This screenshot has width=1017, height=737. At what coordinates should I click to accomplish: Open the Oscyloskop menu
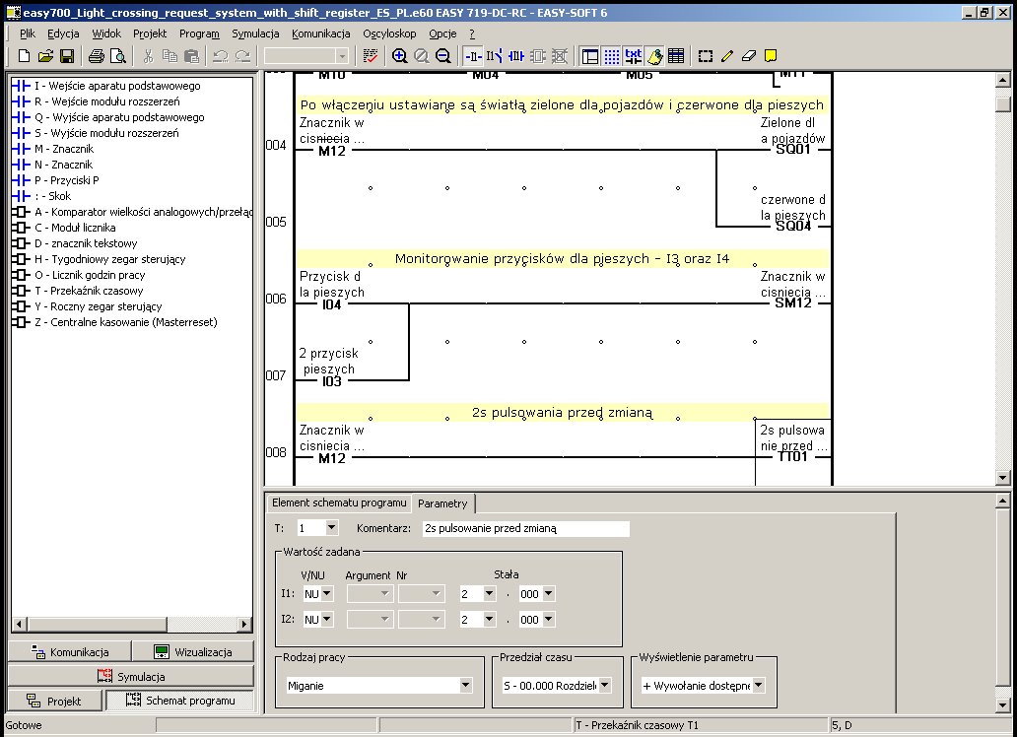point(389,33)
